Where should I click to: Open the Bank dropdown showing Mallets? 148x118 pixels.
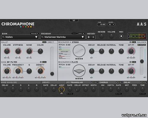click(x=20, y=37)
